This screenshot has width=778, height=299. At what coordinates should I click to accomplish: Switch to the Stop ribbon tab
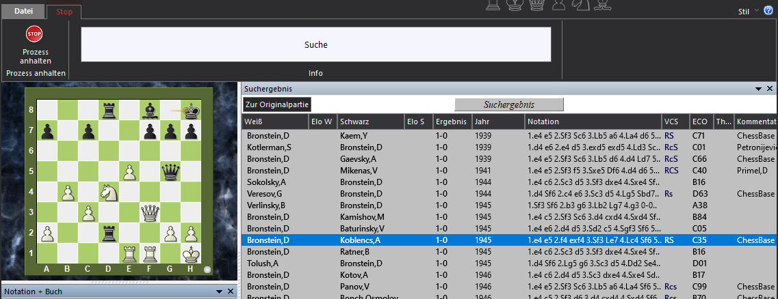pyautogui.click(x=64, y=12)
